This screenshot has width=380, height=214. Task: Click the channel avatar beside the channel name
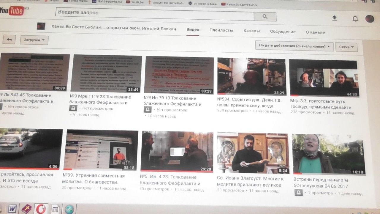pos(41,26)
